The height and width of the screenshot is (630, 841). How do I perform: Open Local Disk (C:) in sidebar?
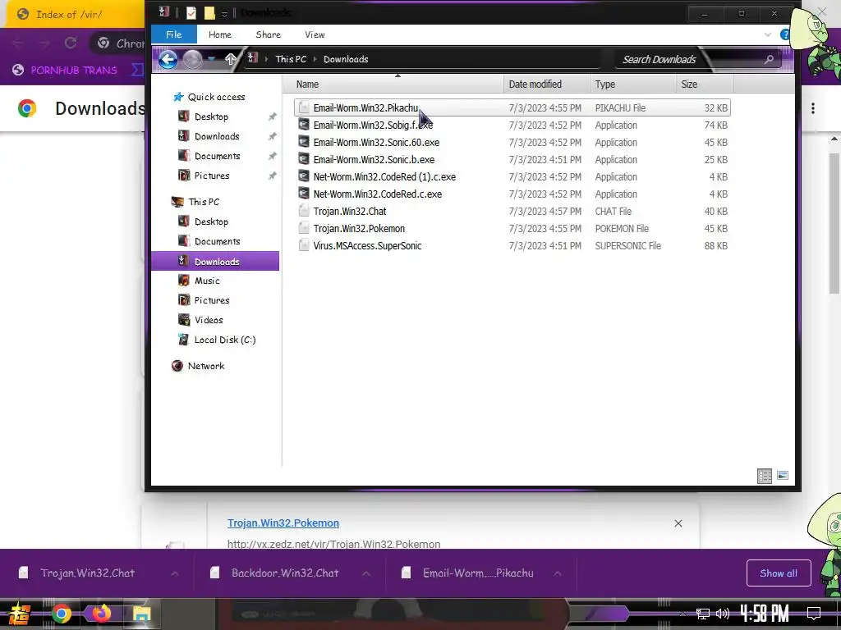(217, 340)
